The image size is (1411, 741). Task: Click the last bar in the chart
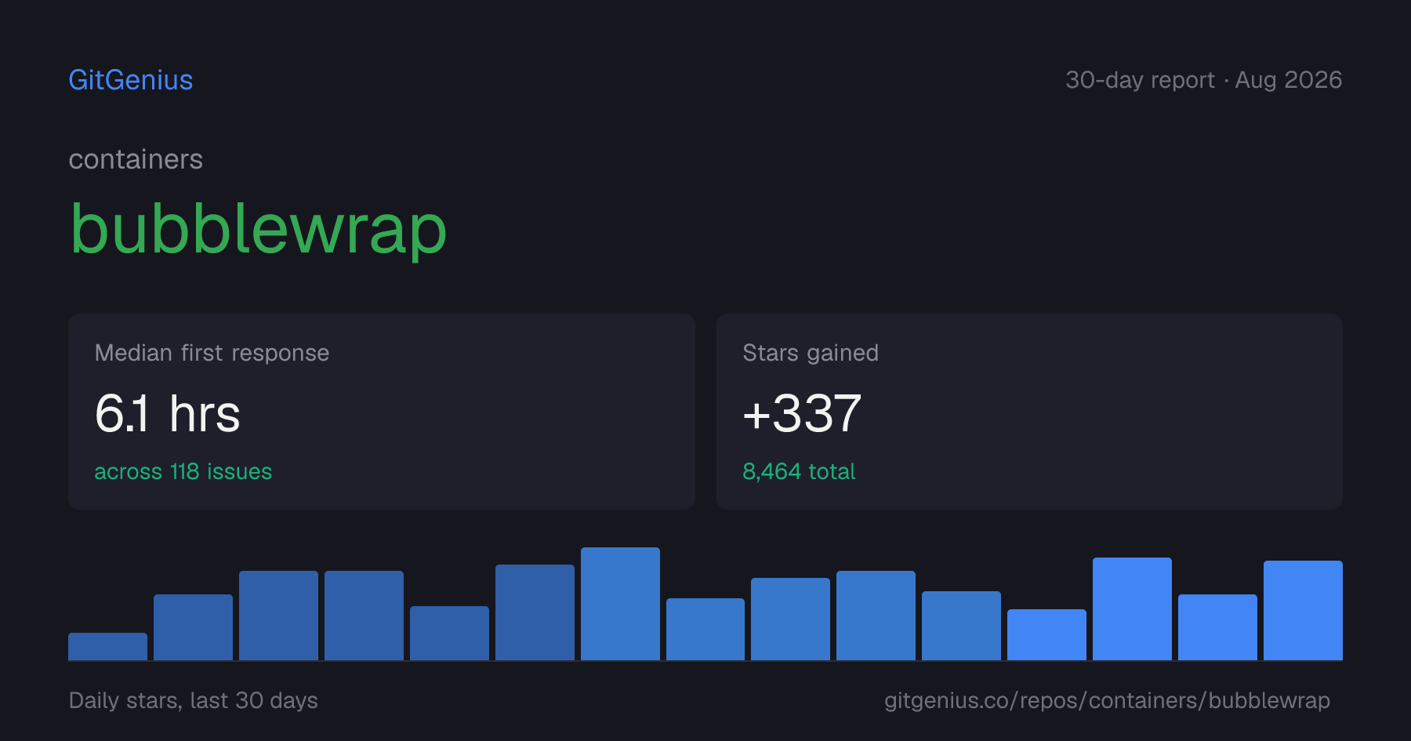(1303, 610)
